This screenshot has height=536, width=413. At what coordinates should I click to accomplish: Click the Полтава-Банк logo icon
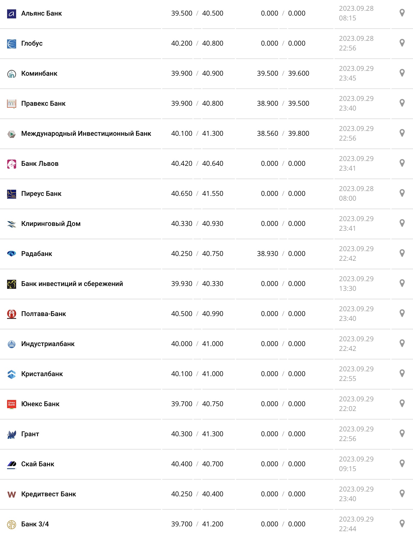pos(12,314)
